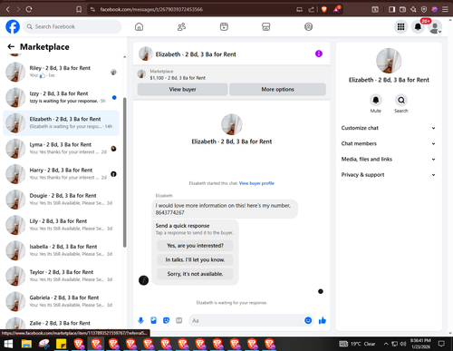Open Harry - 2 Bd, 3 Ba conversation

coord(61,174)
